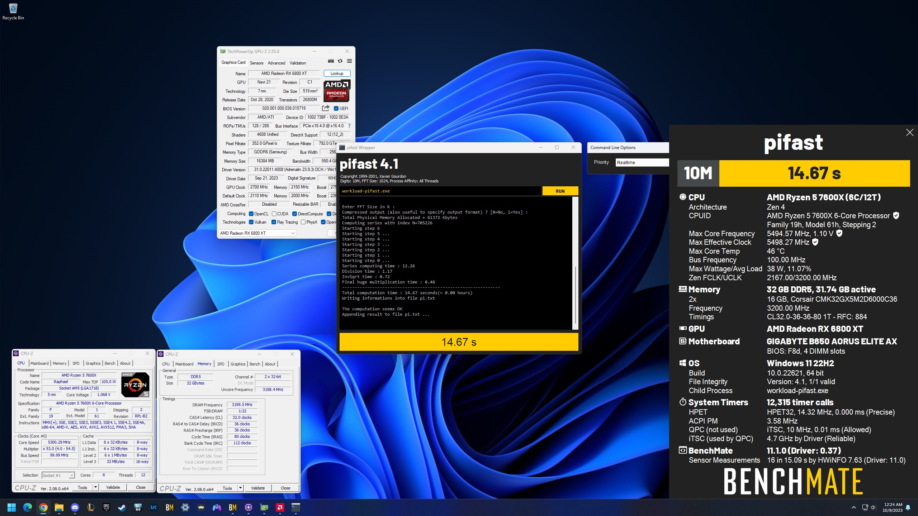
Task: Click the verified shield beside CPUID processor name
Action: point(896,216)
